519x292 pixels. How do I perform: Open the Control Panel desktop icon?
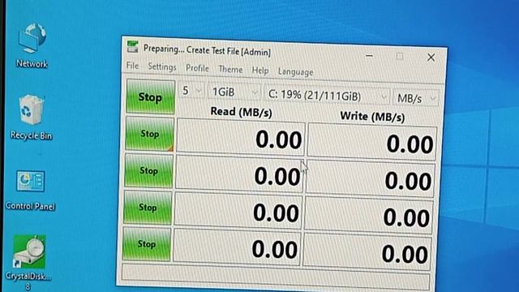click(31, 190)
